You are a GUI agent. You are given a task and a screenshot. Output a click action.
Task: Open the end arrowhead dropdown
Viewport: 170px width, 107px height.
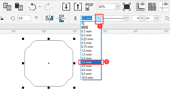(157, 18)
